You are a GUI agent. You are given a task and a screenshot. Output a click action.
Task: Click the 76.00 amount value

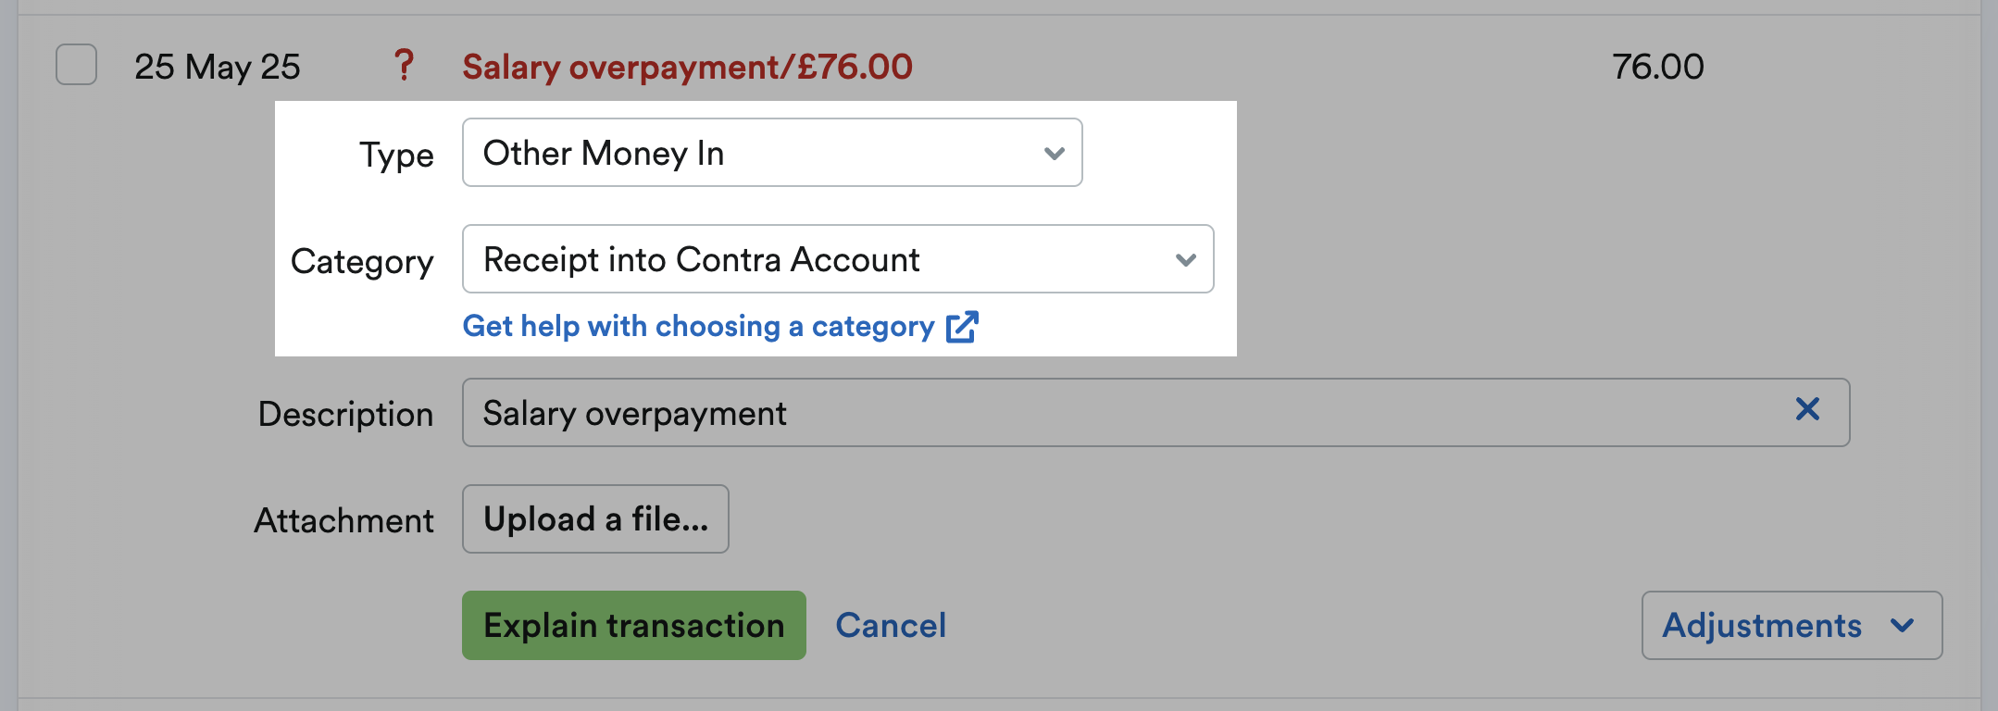pos(1657,67)
